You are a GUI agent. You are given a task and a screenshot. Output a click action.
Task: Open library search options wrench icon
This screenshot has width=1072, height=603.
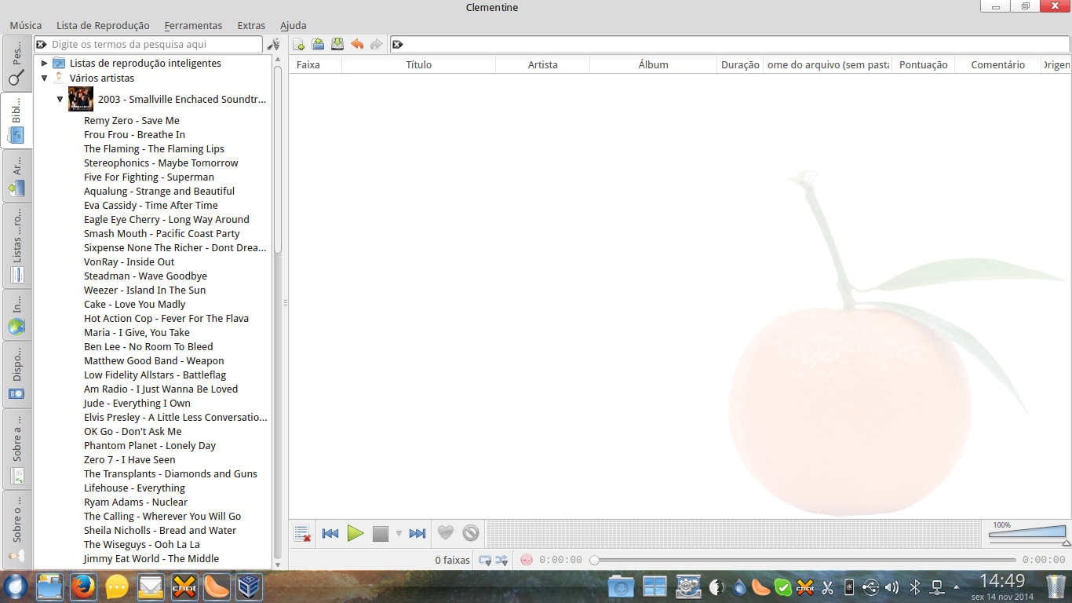273,45
